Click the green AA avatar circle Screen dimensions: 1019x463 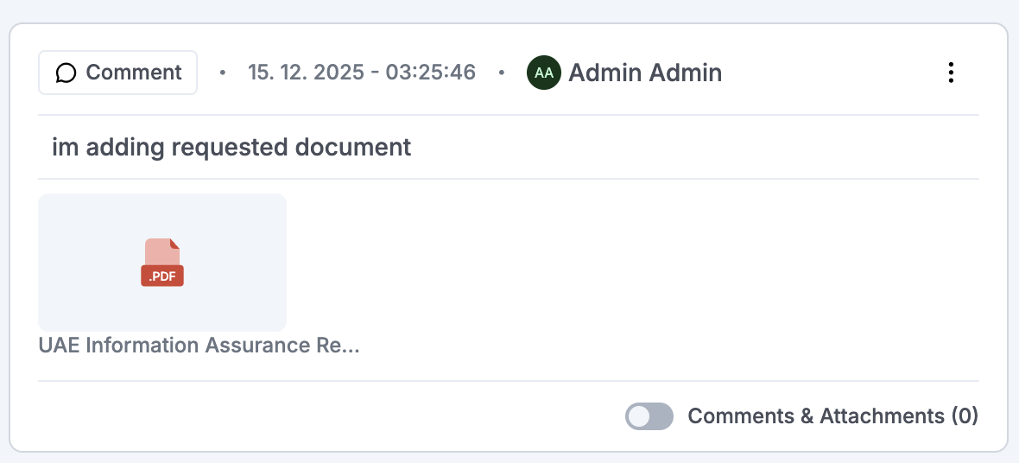point(544,73)
